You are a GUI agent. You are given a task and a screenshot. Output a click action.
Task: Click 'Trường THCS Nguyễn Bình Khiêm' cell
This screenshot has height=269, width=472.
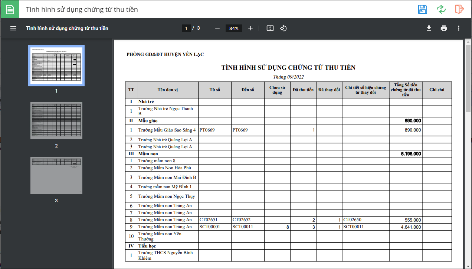click(x=167, y=255)
